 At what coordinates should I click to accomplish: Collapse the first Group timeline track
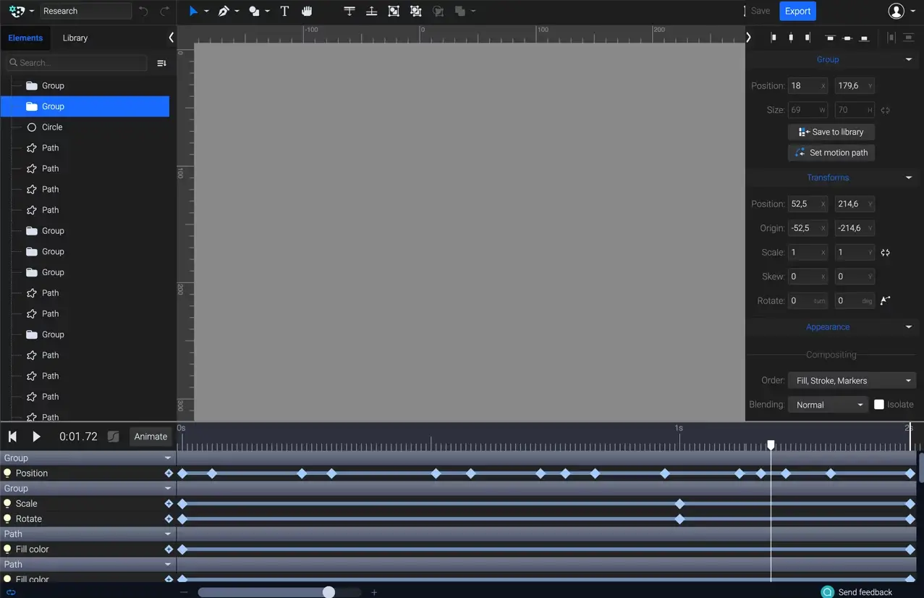point(168,458)
